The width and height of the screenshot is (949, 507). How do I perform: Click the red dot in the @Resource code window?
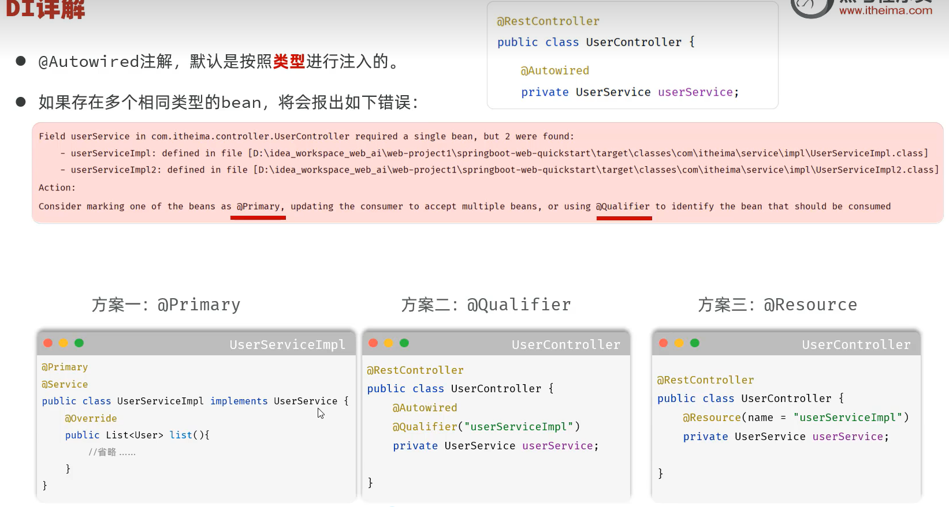click(x=664, y=343)
